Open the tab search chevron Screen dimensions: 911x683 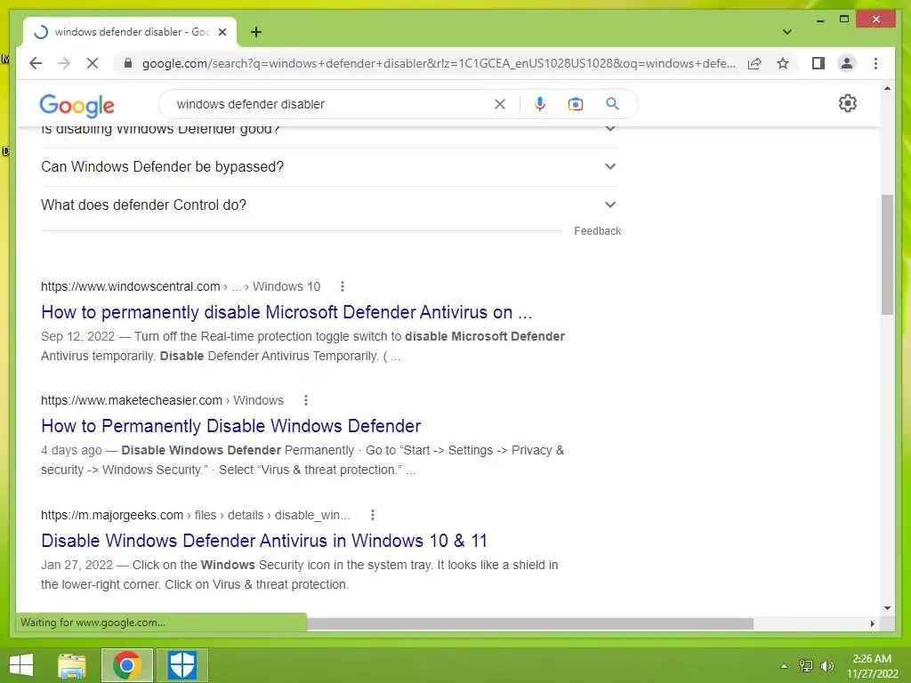coord(786,32)
